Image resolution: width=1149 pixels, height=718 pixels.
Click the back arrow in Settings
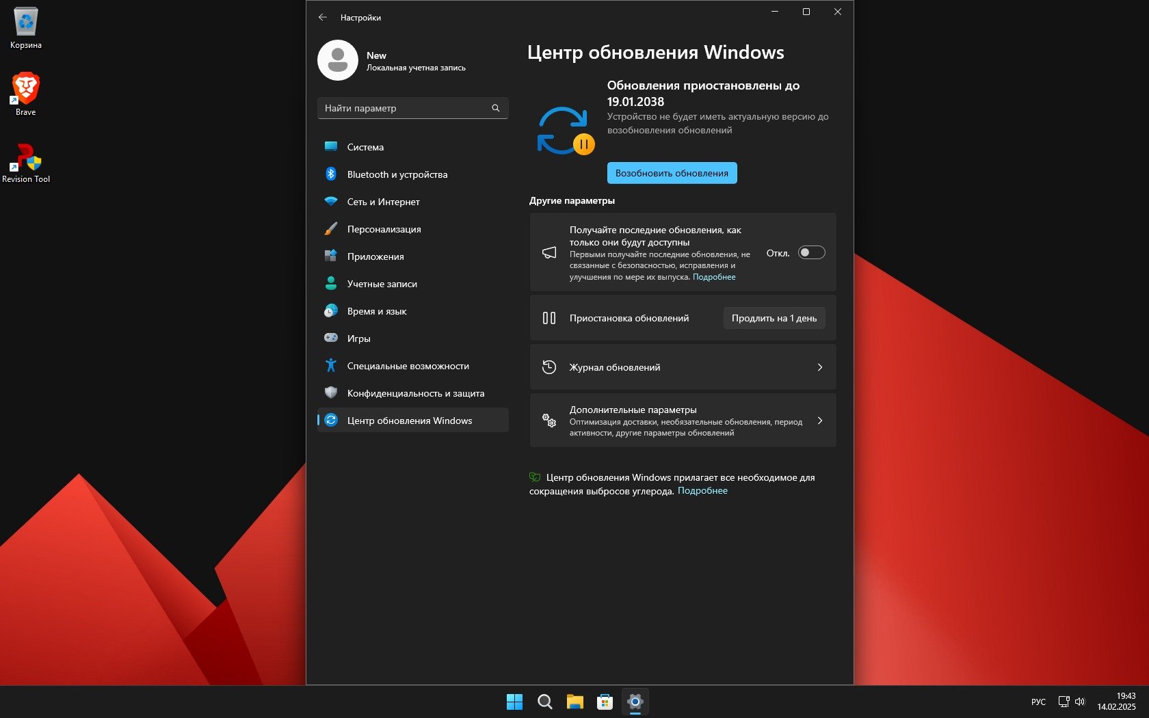(323, 17)
